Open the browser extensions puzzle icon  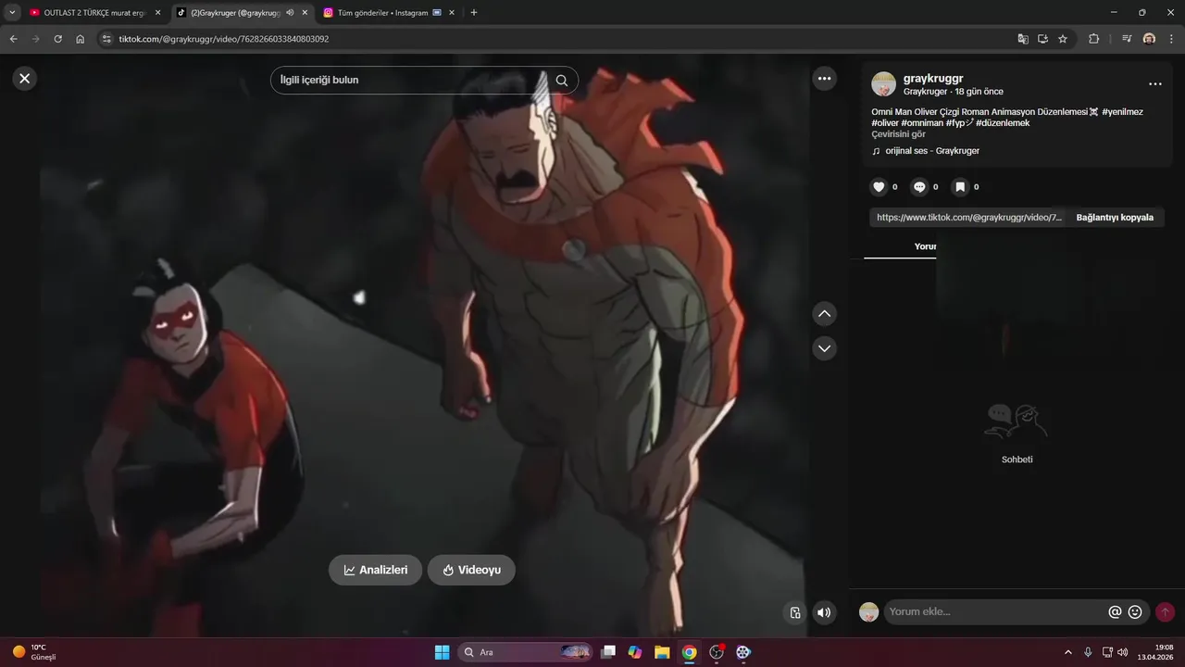1094,39
